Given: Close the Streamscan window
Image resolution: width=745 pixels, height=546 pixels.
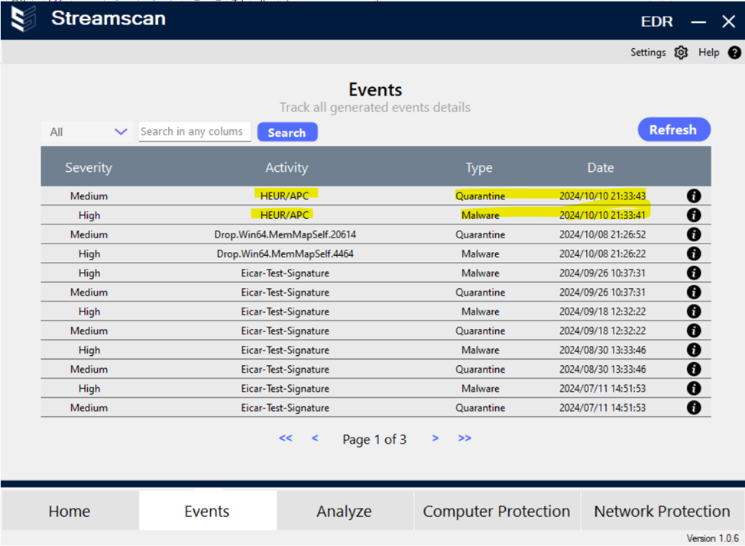Looking at the screenshot, I should pyautogui.click(x=728, y=21).
